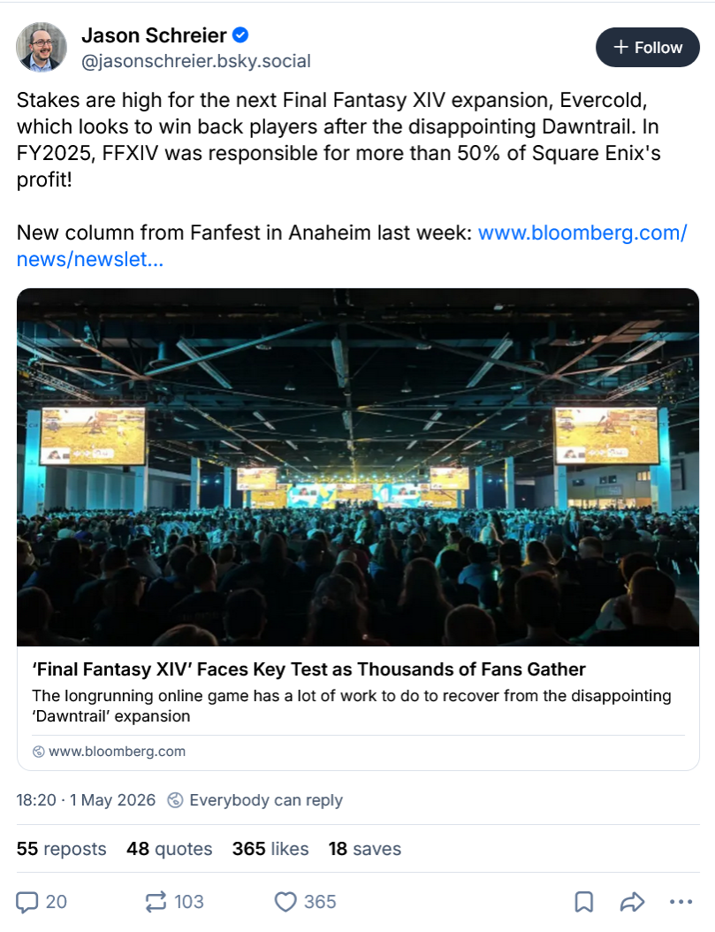Click the blue verified checkmark badge
Screen dimensions: 715x932
240,35
